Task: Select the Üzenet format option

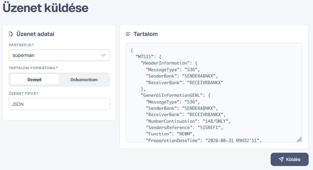Action: click(34, 80)
